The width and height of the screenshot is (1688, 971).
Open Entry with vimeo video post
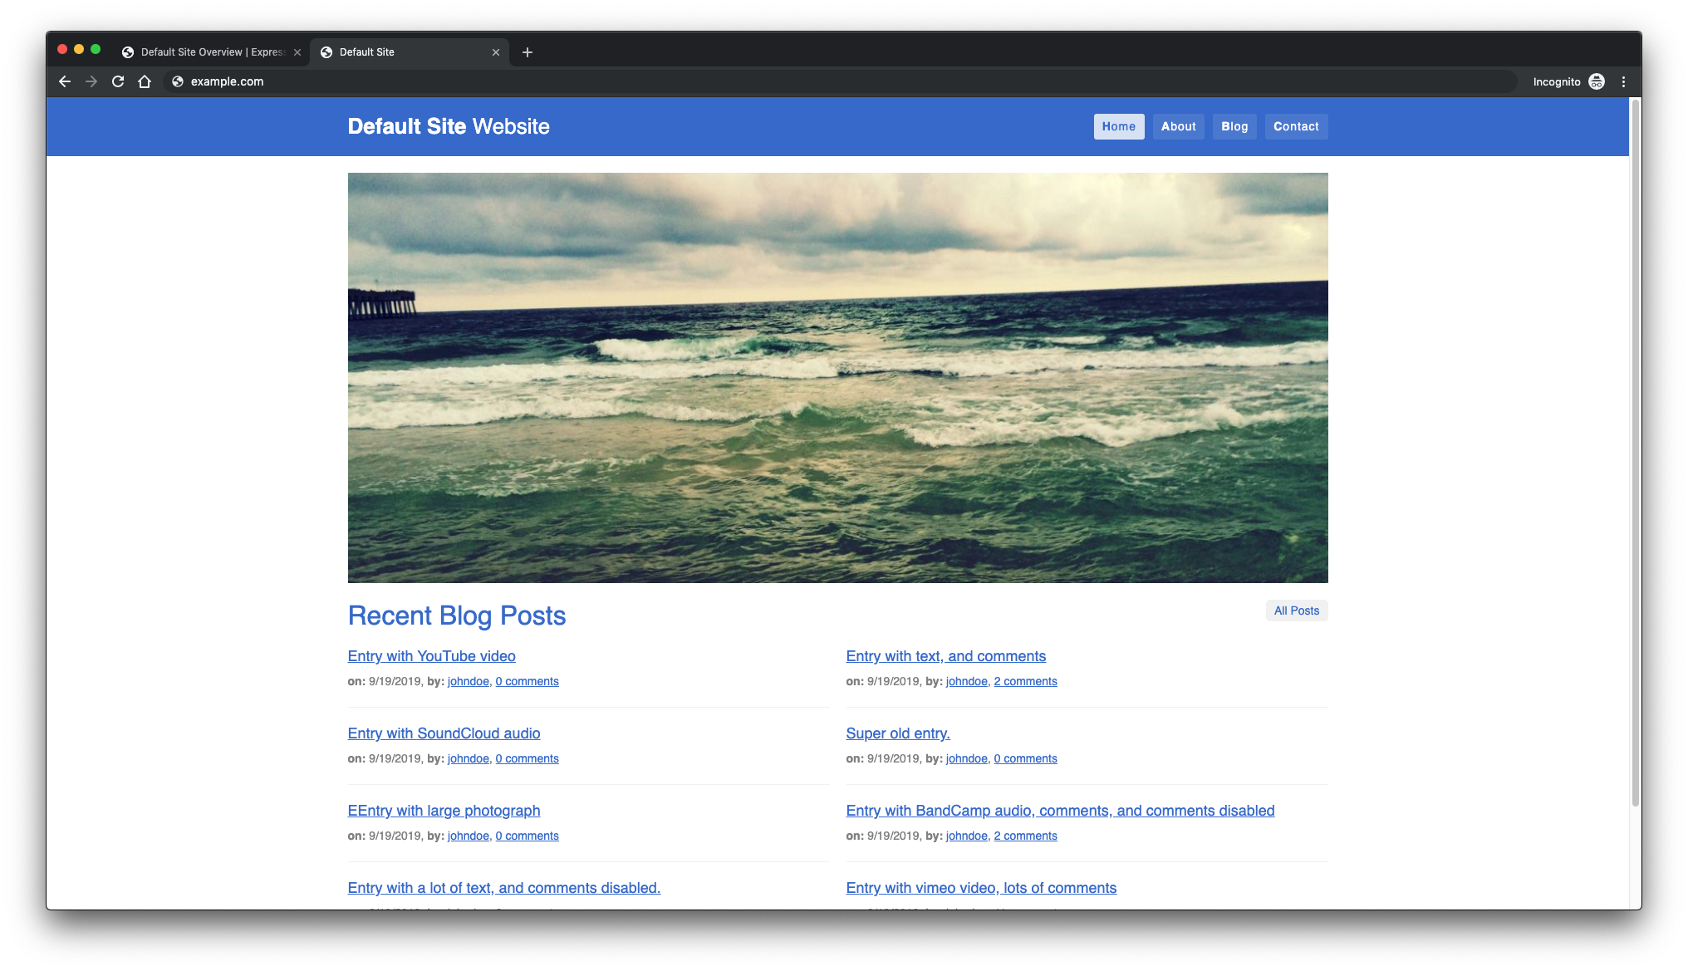tap(981, 888)
